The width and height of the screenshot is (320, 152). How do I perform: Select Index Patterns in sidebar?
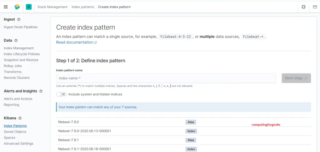pyautogui.click(x=15, y=126)
